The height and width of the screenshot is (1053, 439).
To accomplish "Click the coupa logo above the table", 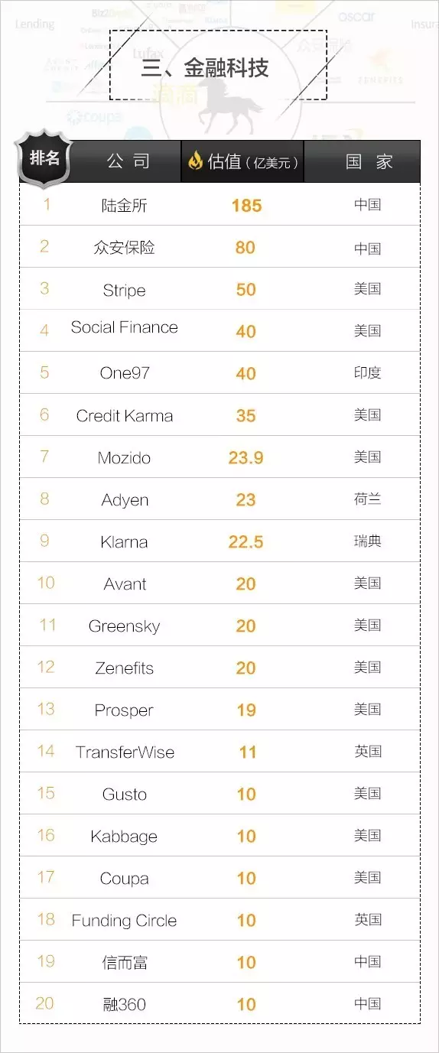I will click(x=95, y=117).
